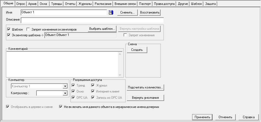Select the Общие tab
Viewport: 261px width, 122px height.
[x=8, y=3]
